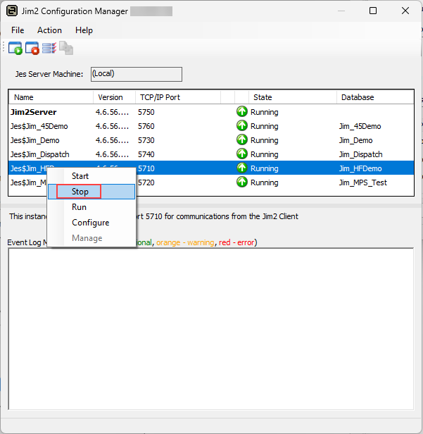Viewport: 423px width, 434px height.
Task: Click green running icon on port 5710 row
Action: point(242,168)
